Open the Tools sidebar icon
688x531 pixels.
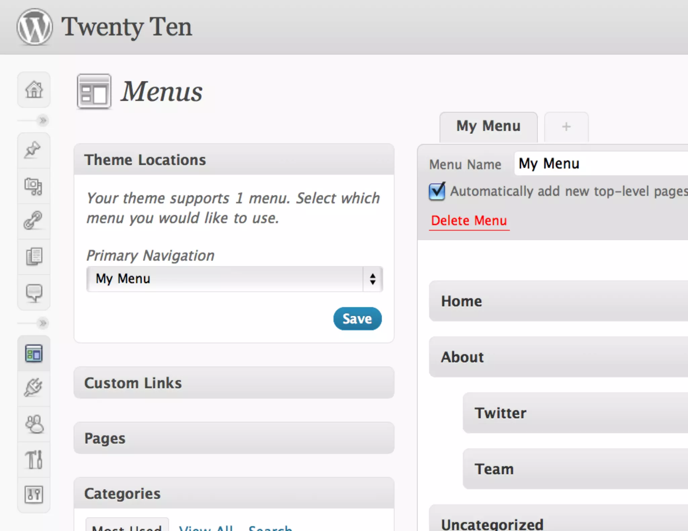tap(34, 460)
